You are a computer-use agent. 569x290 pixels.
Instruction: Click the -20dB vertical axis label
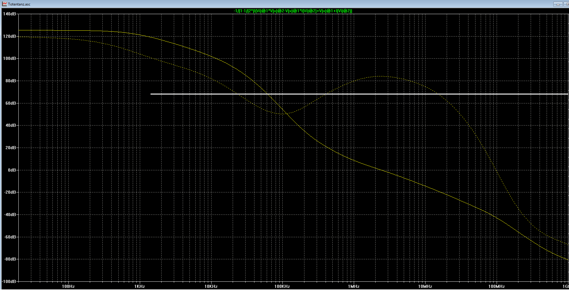click(x=10, y=192)
